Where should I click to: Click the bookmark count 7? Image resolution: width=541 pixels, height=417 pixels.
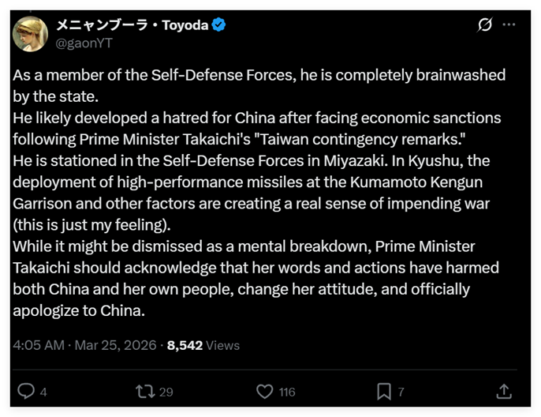pos(401,392)
